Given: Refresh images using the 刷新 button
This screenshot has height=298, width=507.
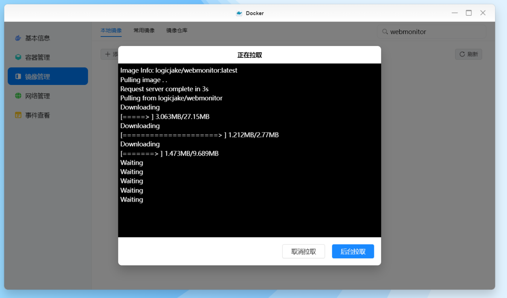Looking at the screenshot, I should point(468,54).
